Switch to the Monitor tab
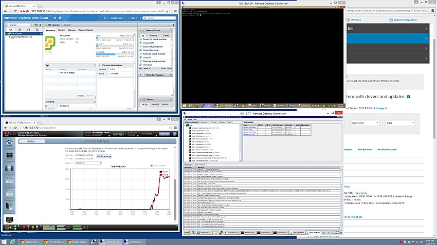This screenshot has height=245, width=437. [x=61, y=30]
